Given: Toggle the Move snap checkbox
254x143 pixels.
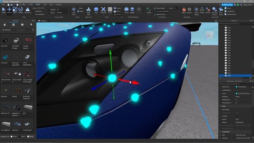Looking at the screenshot, I should click(x=49, y=12).
